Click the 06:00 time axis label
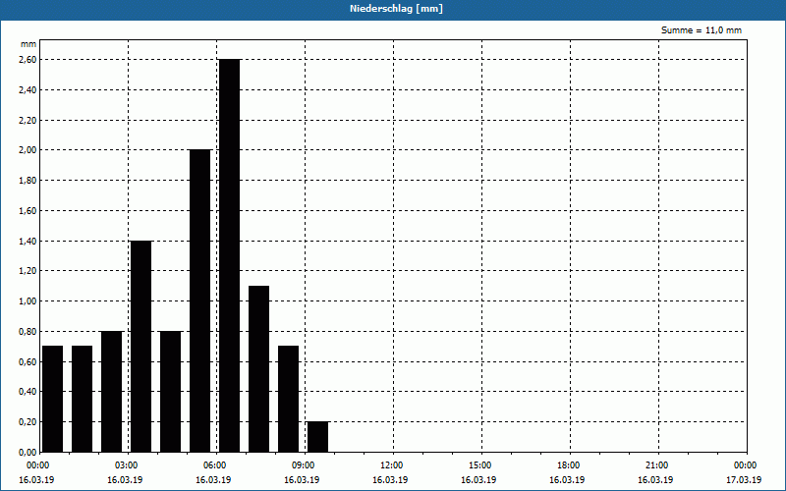Image resolution: width=786 pixels, height=491 pixels. click(x=216, y=465)
